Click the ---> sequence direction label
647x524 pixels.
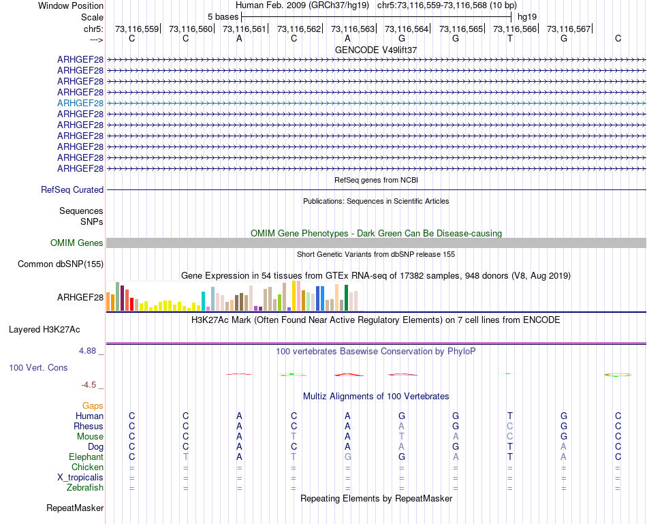(96, 40)
